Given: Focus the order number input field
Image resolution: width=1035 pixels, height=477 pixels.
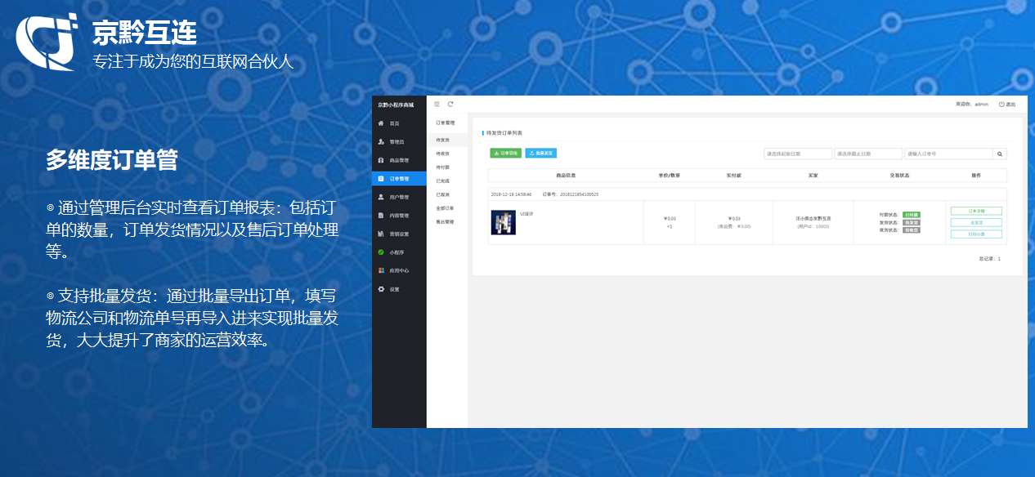Looking at the screenshot, I should (x=948, y=154).
